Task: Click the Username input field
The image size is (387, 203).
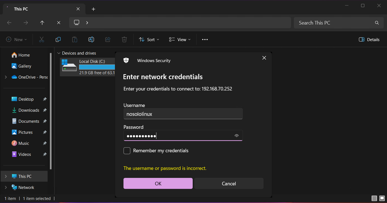Action: pos(183,114)
